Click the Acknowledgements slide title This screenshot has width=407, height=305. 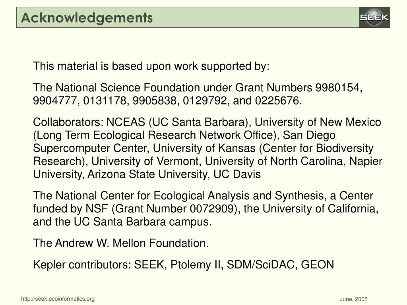click(x=87, y=17)
